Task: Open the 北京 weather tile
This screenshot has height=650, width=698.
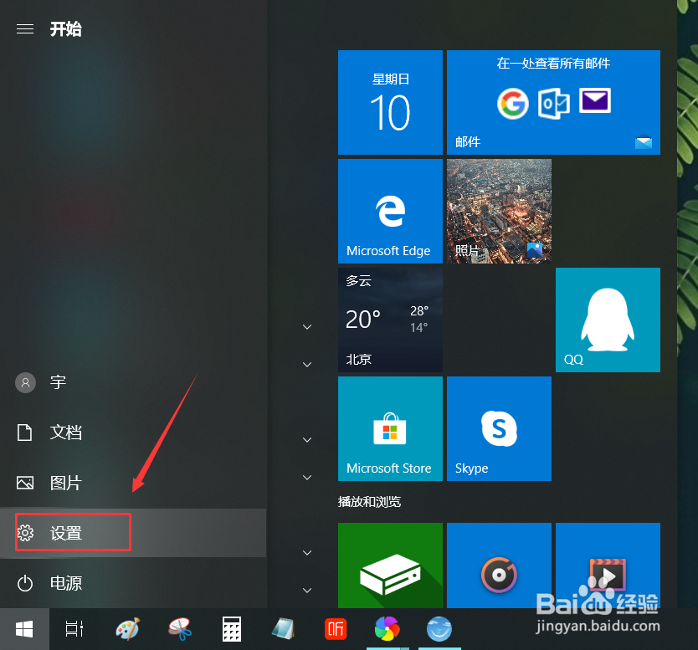Action: coord(390,320)
